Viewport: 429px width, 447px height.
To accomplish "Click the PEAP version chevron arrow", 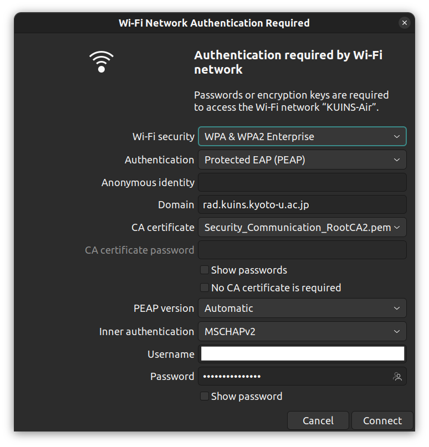I will point(397,308).
